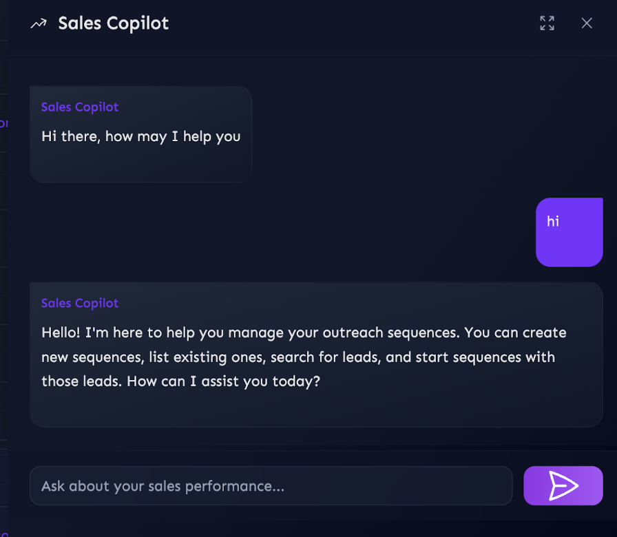Click the 'How can I assist you today?' sentence
617x537 pixels.
click(224, 381)
